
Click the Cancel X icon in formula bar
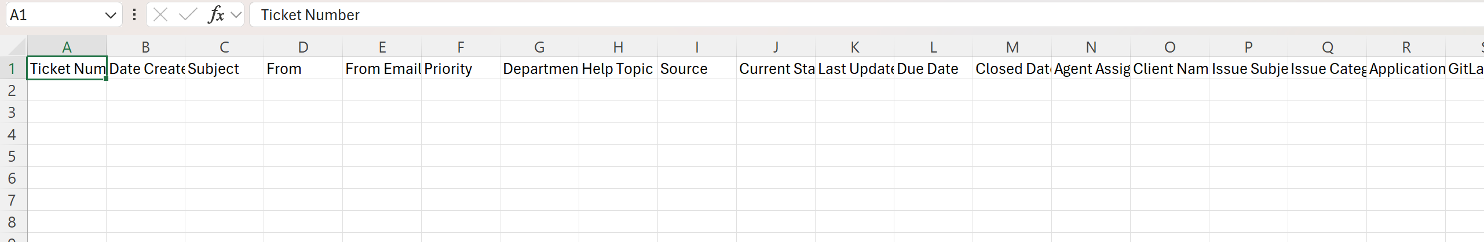click(x=161, y=15)
